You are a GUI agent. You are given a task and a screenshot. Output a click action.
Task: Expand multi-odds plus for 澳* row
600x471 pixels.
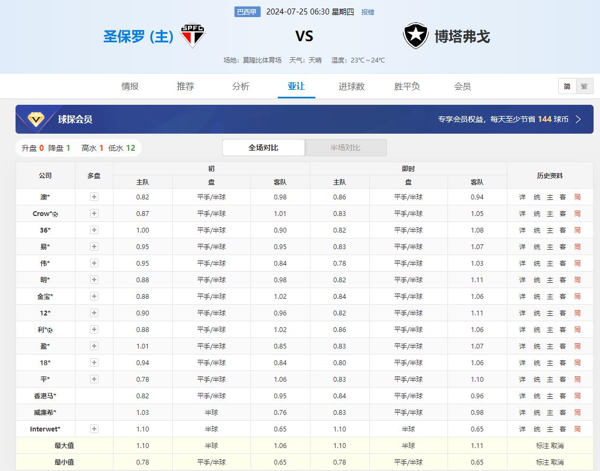click(x=94, y=197)
